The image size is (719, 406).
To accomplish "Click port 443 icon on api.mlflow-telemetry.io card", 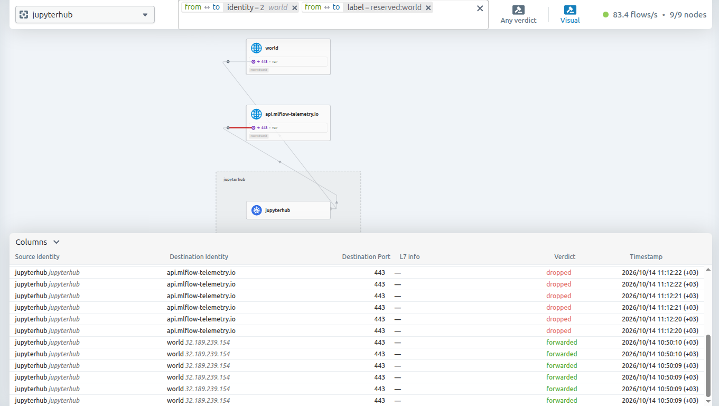I will [x=254, y=128].
